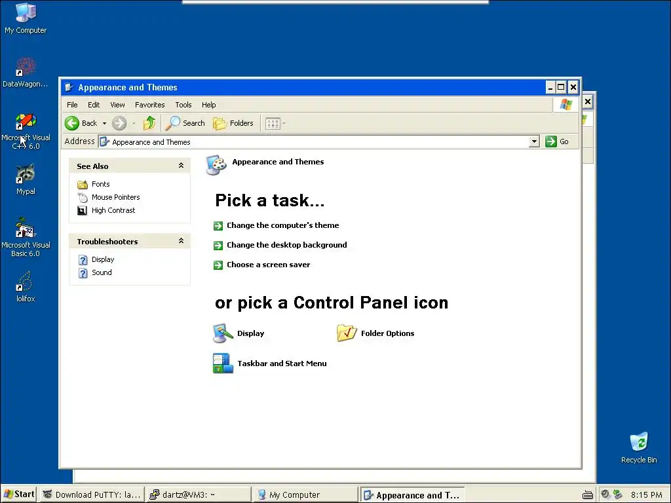Image resolution: width=671 pixels, height=503 pixels.
Task: Choose Change the desktop background
Action: [x=287, y=245]
